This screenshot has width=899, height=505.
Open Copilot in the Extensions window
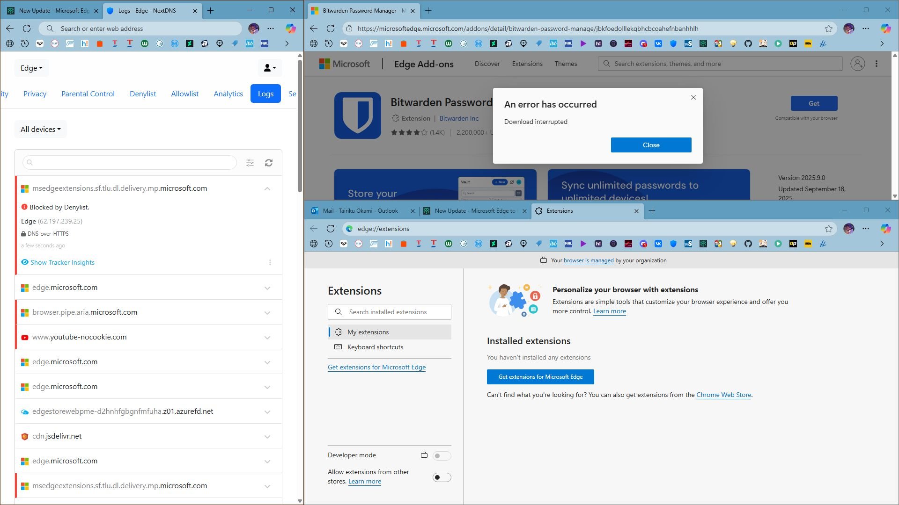pyautogui.click(x=885, y=229)
